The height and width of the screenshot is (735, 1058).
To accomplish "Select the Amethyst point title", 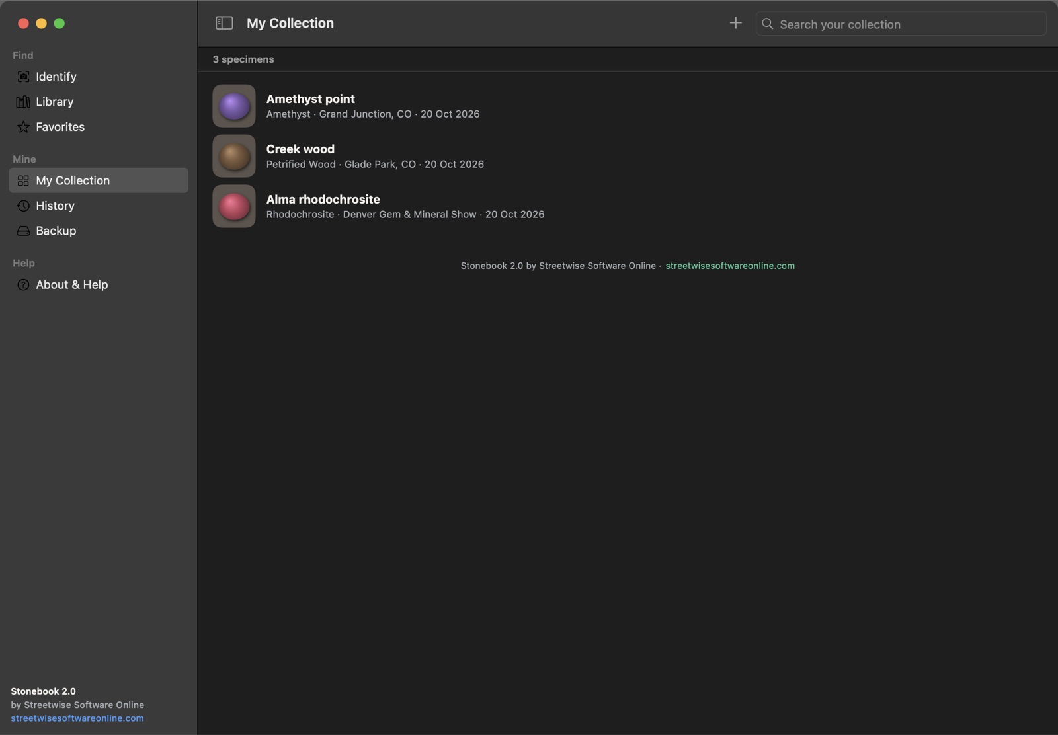I will [x=311, y=99].
